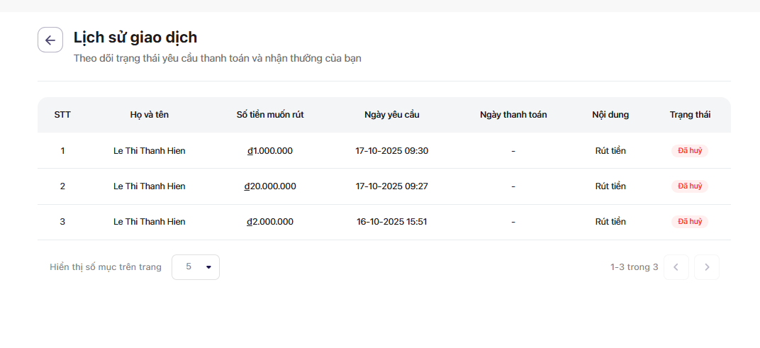The width and height of the screenshot is (760, 348).
Task: Go to the next page chevron
Action: (707, 267)
